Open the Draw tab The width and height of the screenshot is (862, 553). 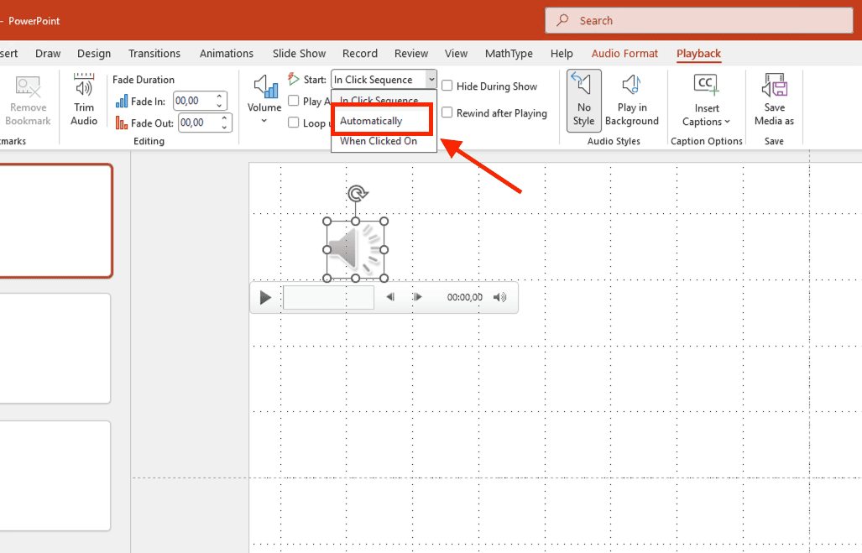coord(48,54)
